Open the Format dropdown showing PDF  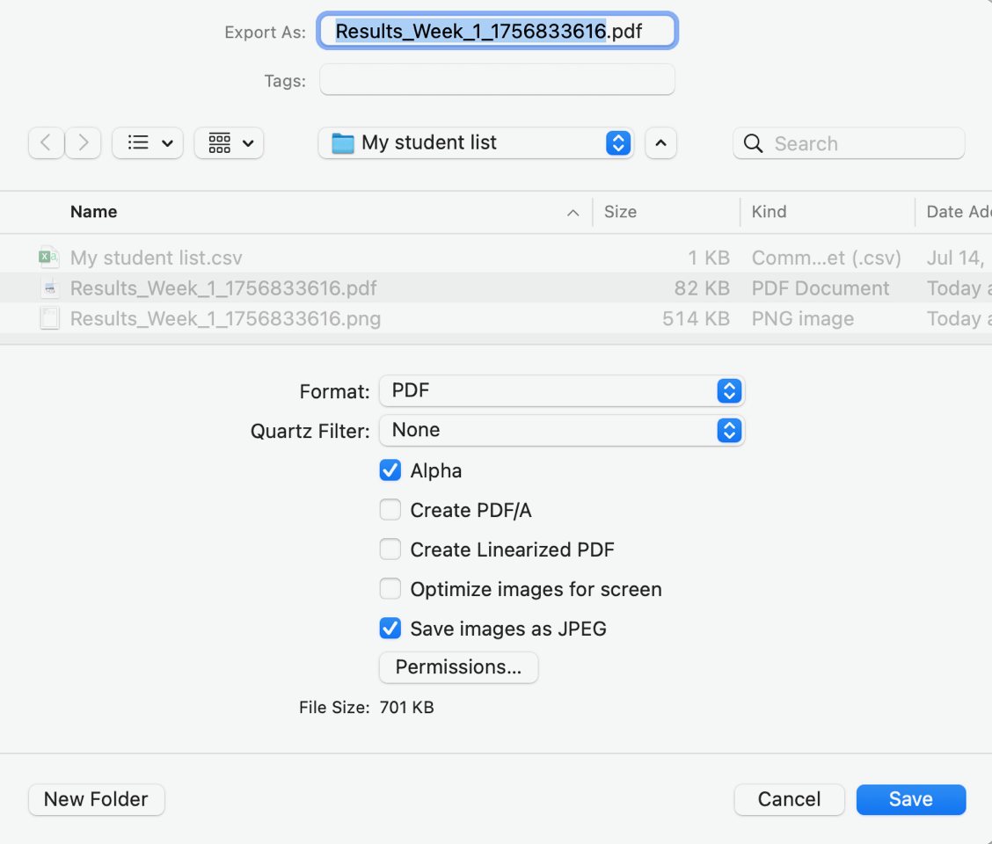tap(561, 390)
